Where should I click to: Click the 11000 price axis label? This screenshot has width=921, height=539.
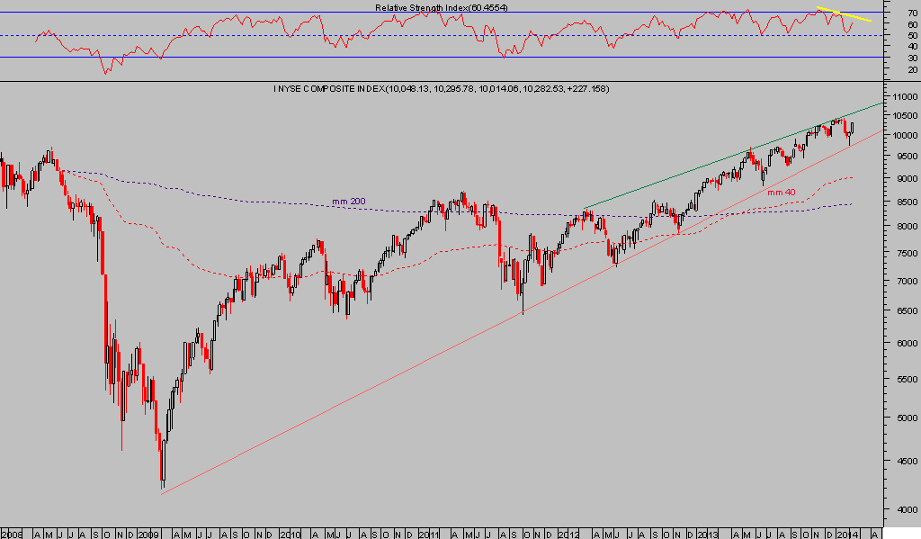pos(902,97)
